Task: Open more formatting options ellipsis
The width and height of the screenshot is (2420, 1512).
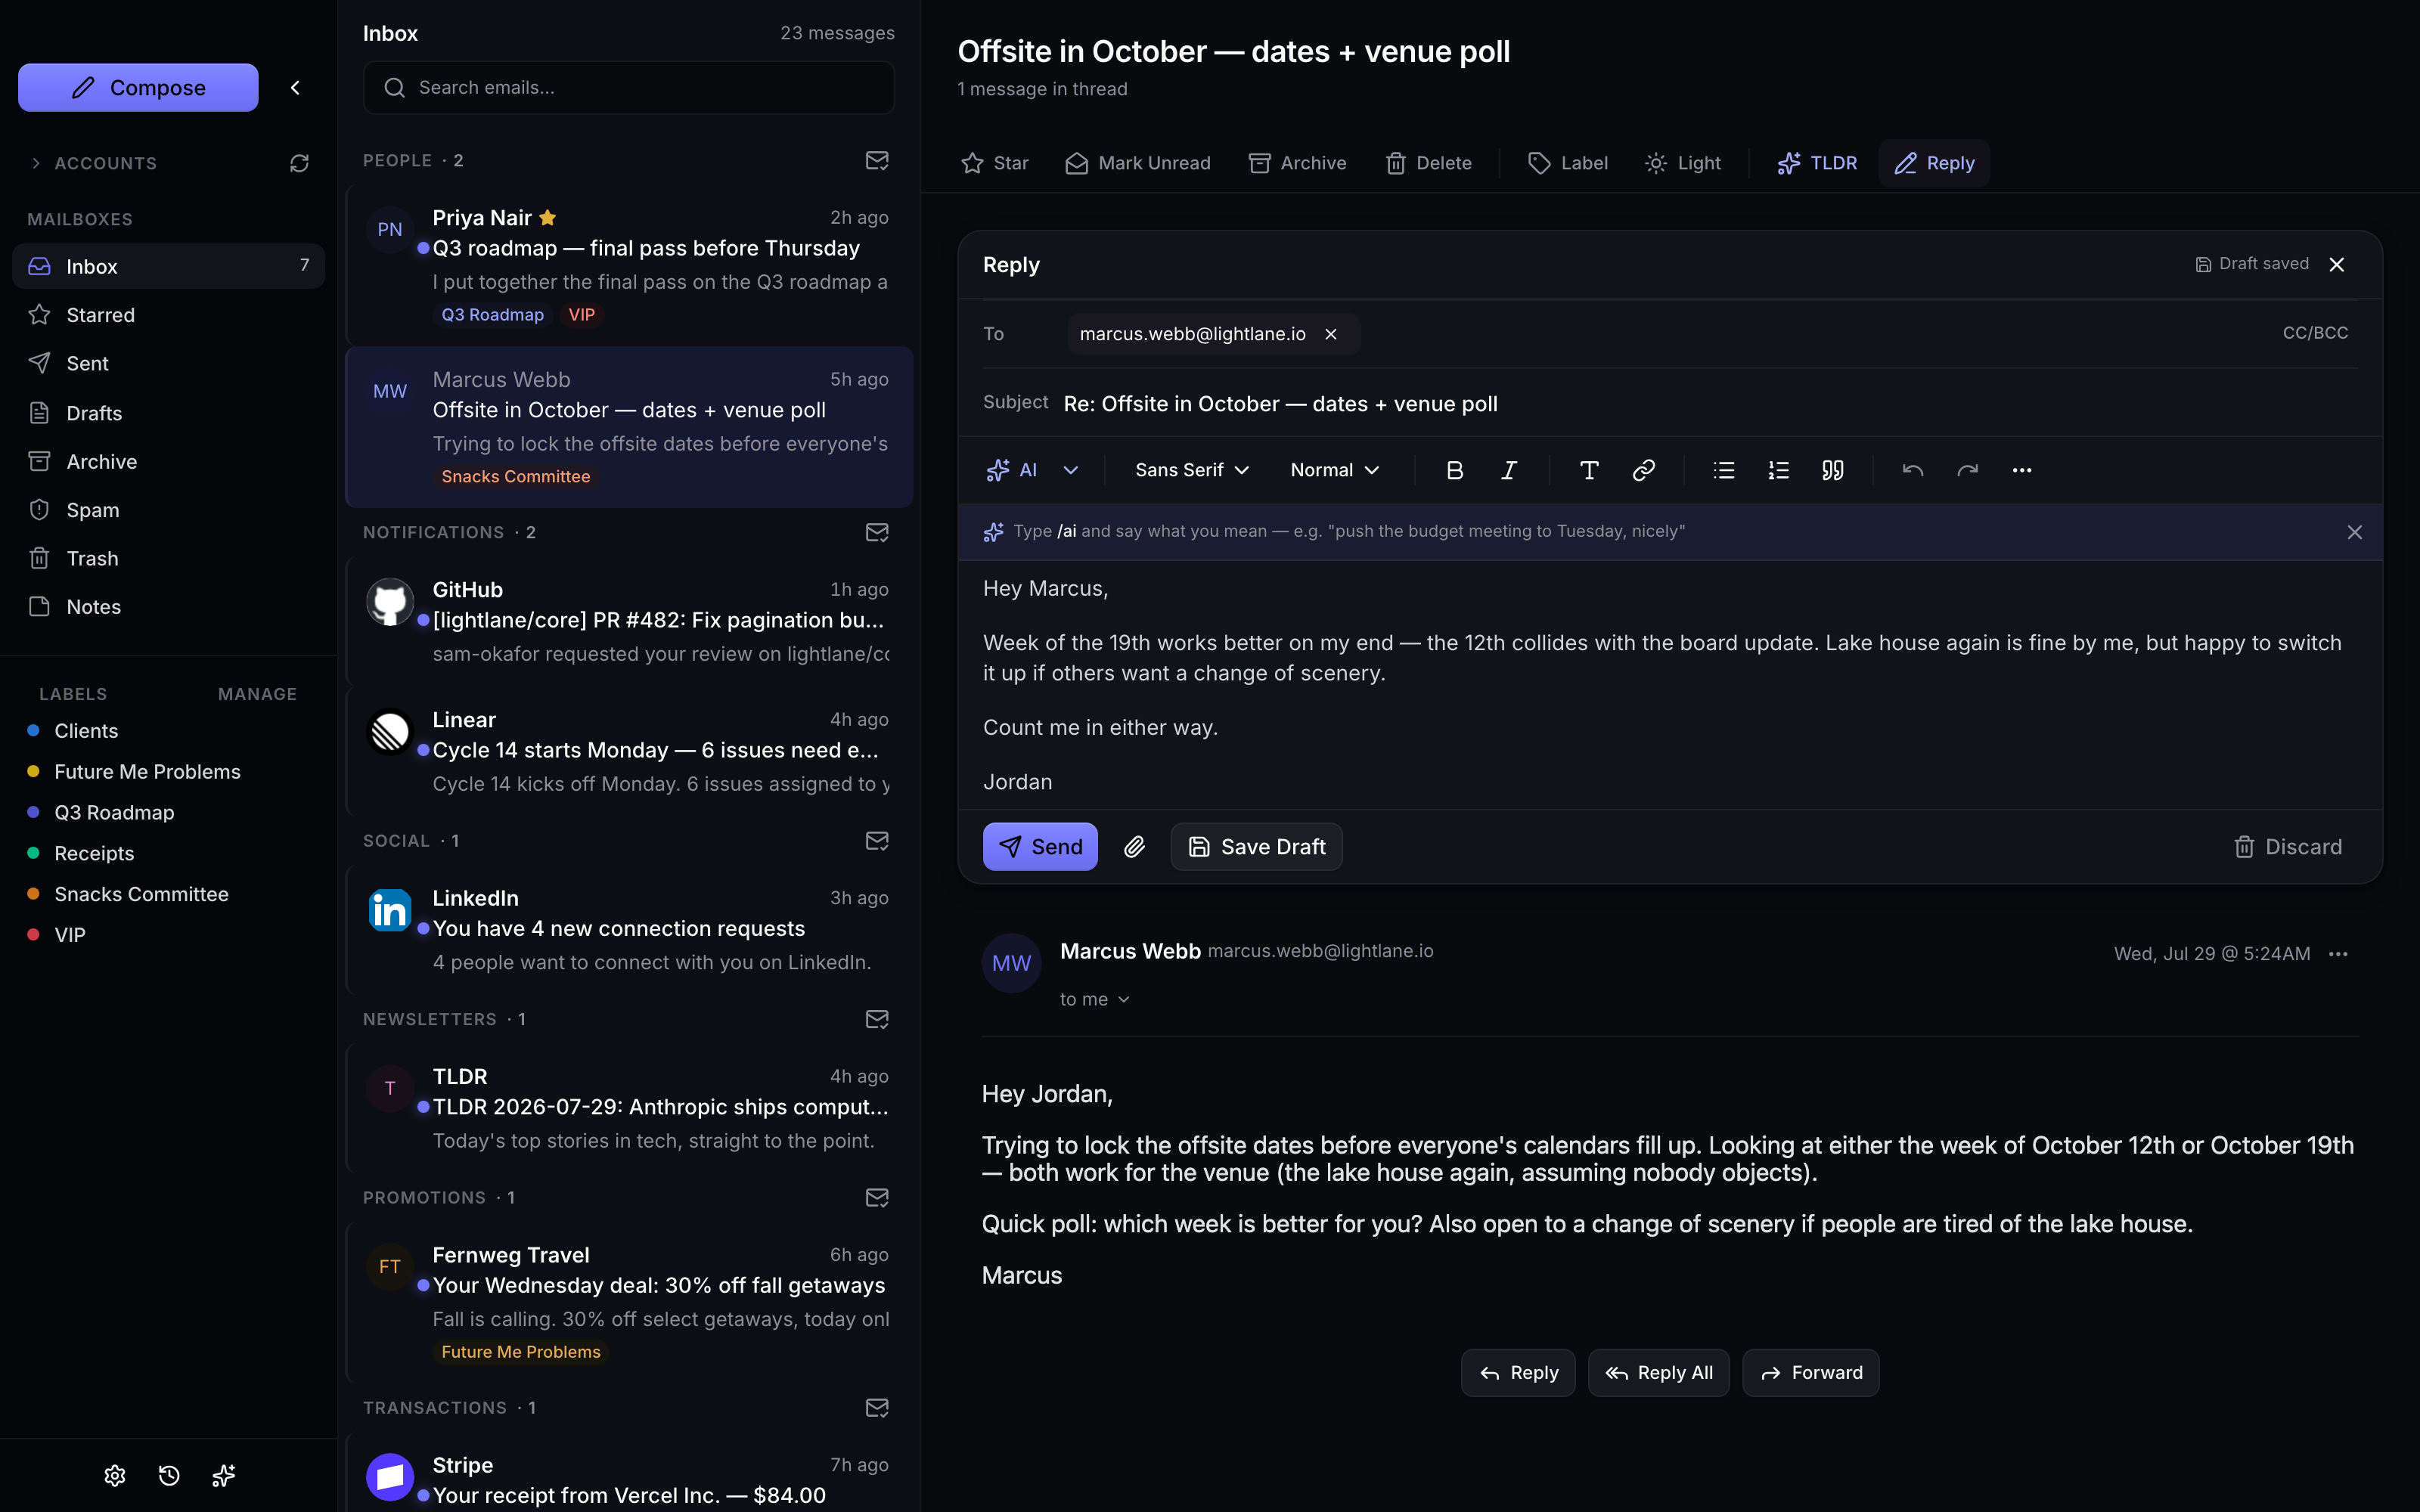Action: coord(2021,470)
